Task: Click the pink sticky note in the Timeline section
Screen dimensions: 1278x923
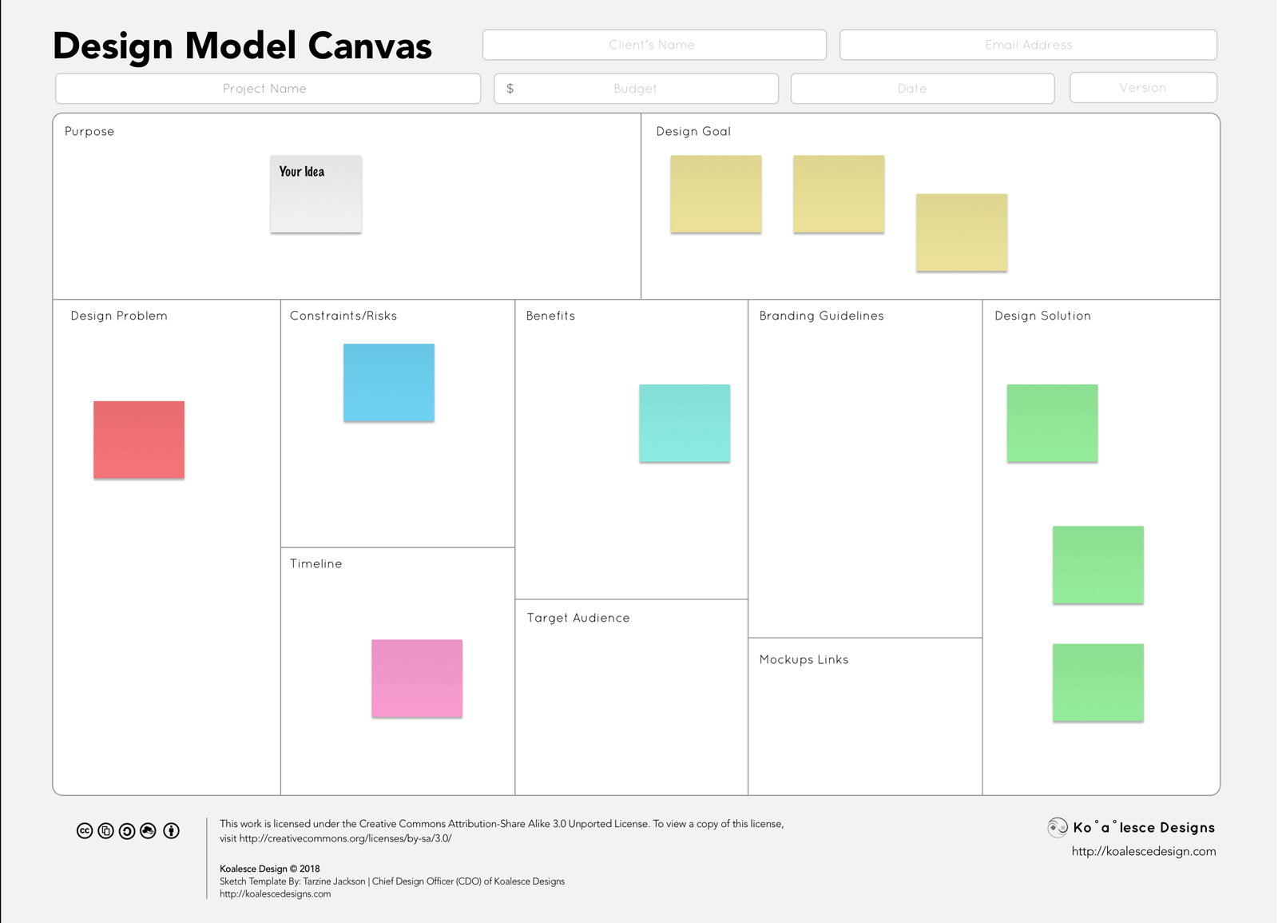Action: 417,678
